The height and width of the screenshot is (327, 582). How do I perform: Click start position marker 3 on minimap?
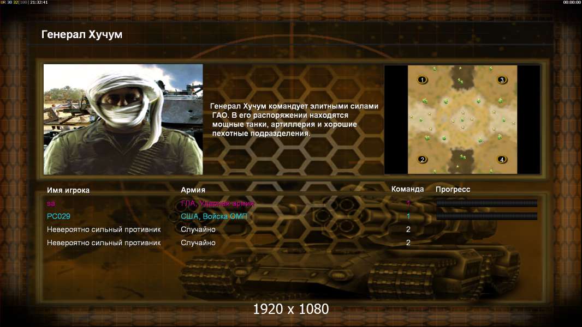click(502, 80)
